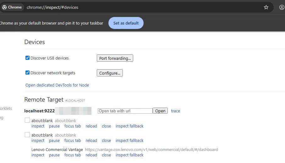Click the first about:blank target favicon box
The image size is (285, 163).
[27, 120]
